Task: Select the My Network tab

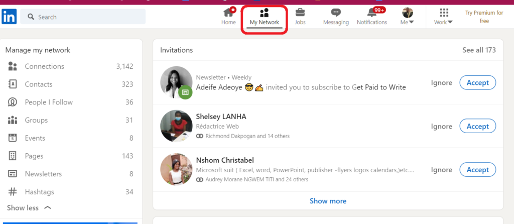Action: point(265,17)
